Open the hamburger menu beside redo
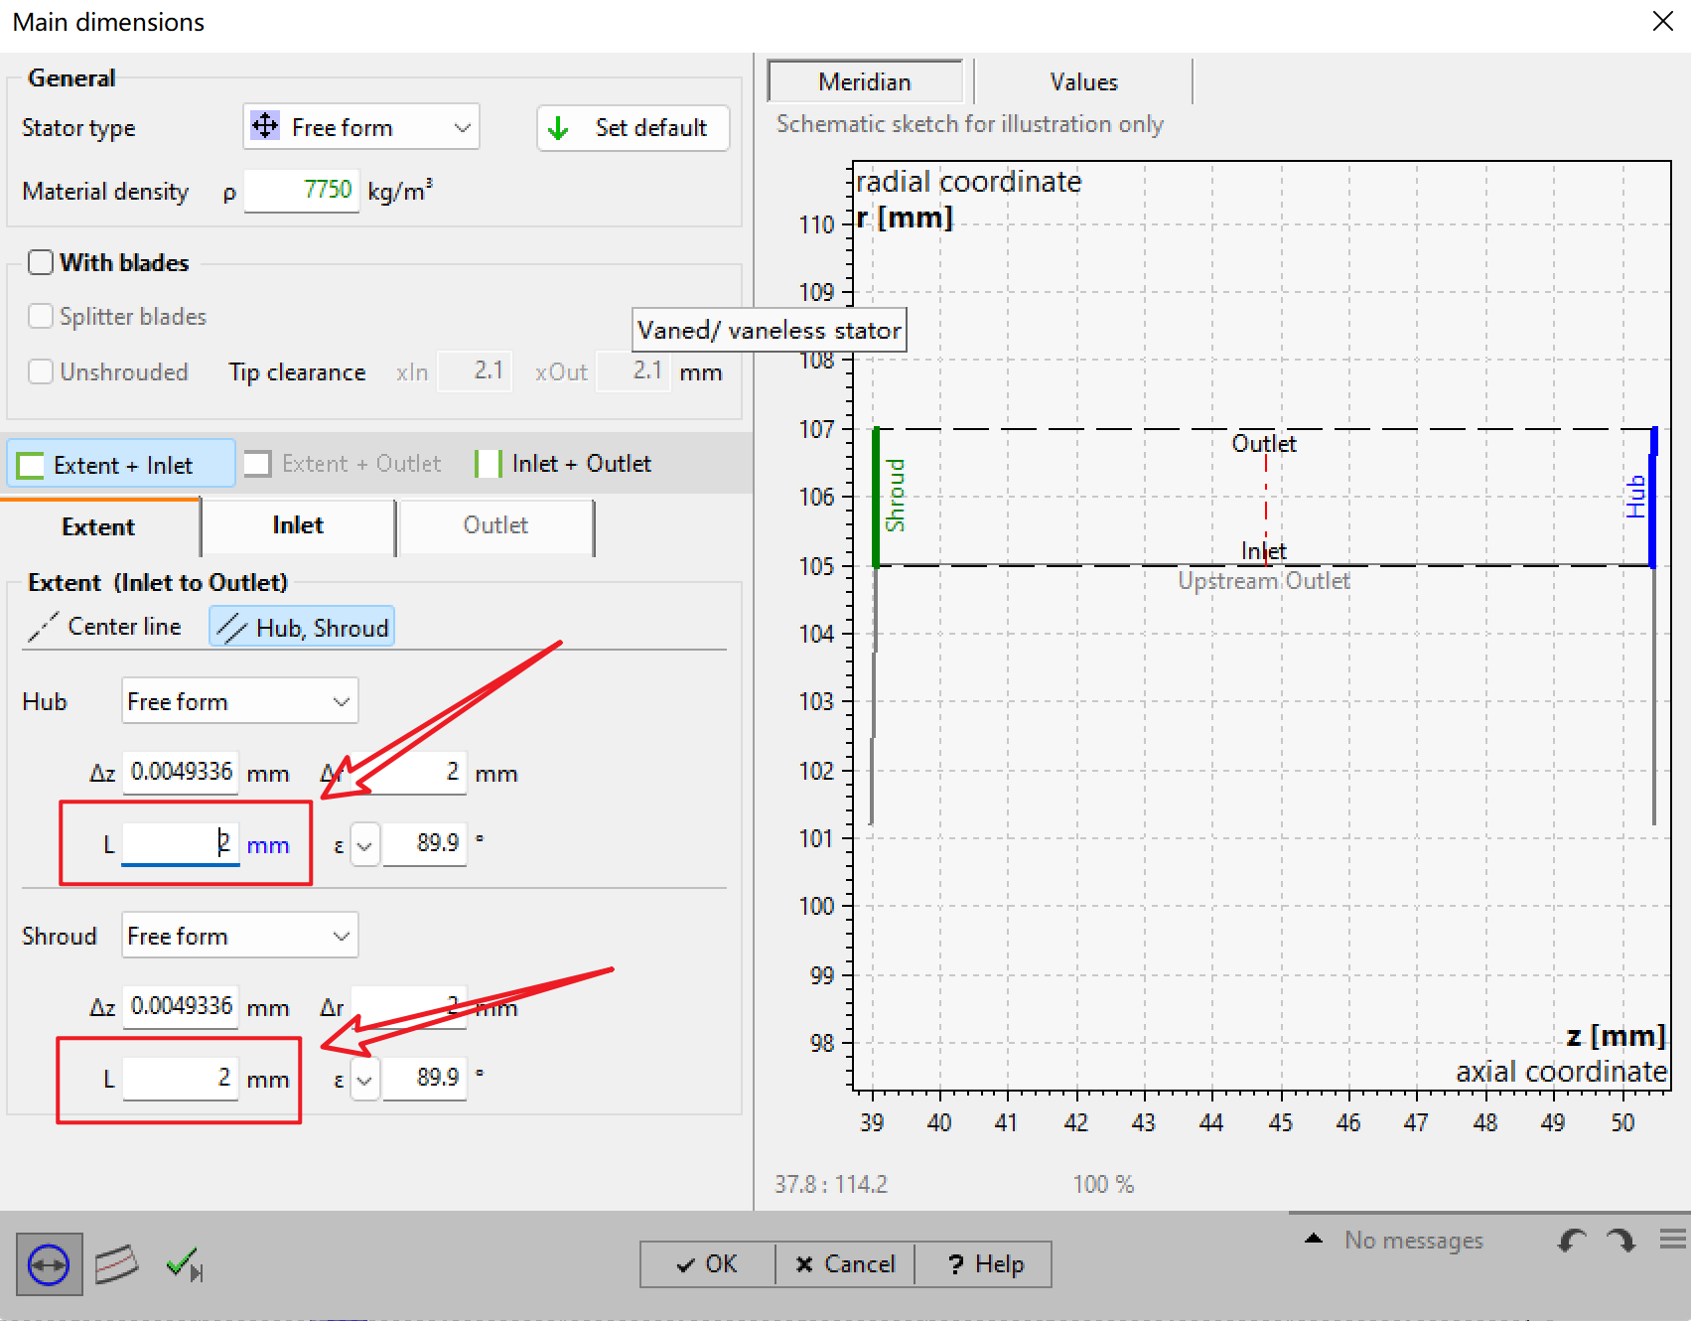This screenshot has width=1691, height=1321. [1672, 1240]
